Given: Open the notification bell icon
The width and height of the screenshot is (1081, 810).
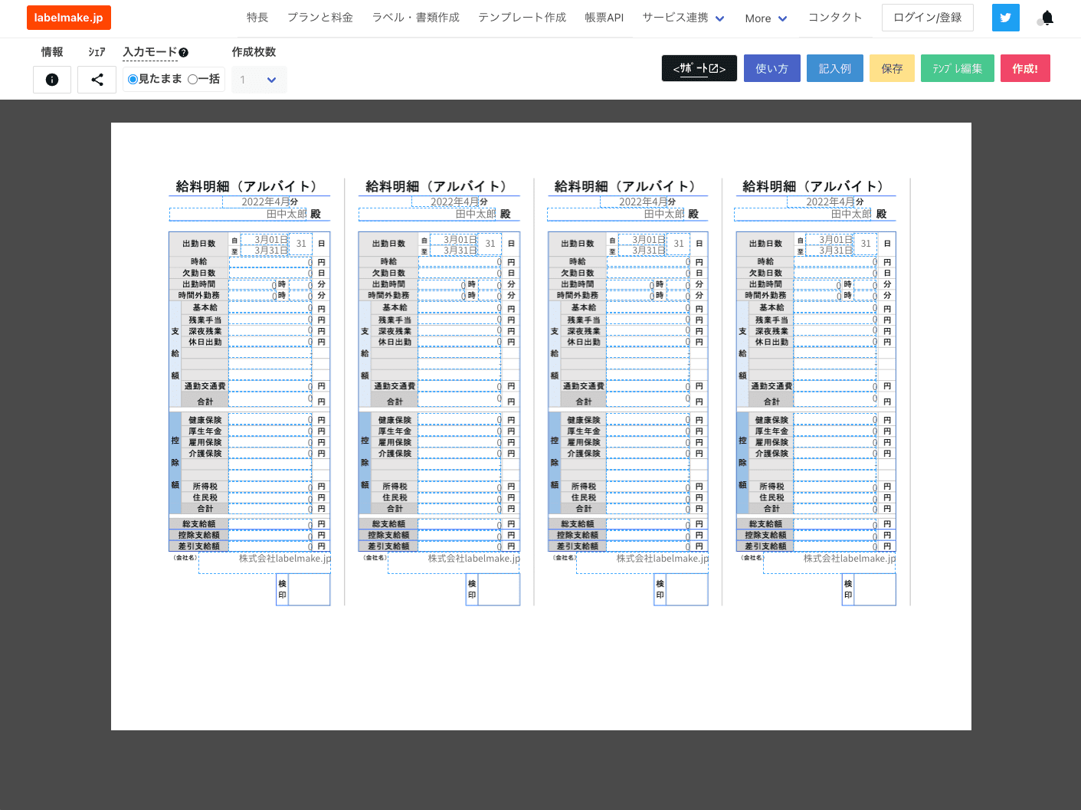Looking at the screenshot, I should coord(1047,18).
